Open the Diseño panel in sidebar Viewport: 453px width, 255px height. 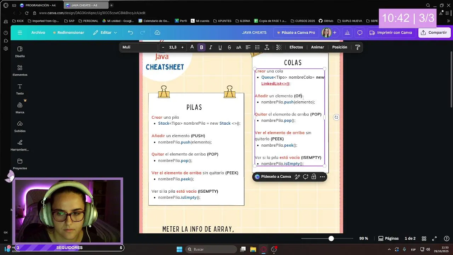[x=20, y=52]
